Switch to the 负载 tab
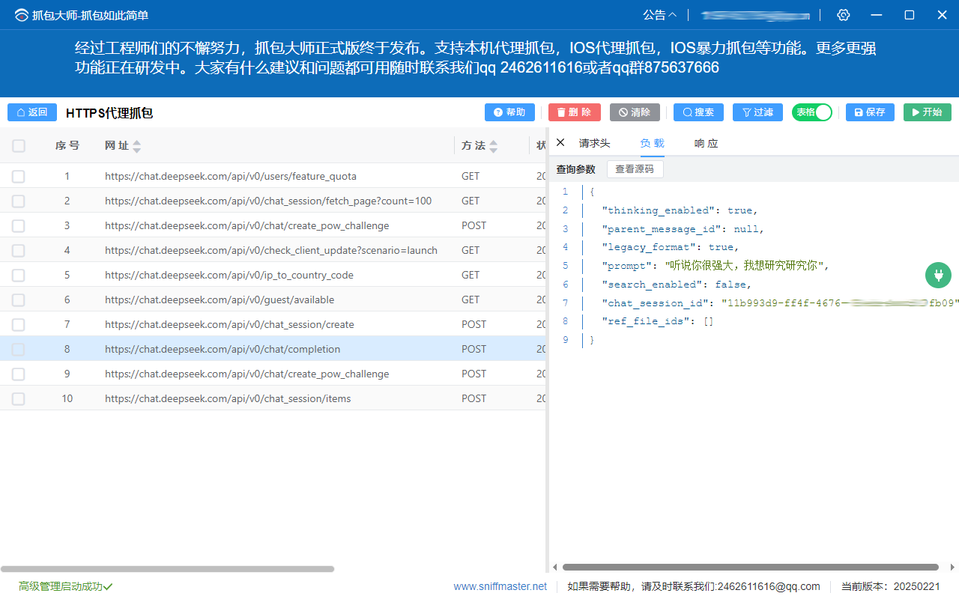The height and width of the screenshot is (599, 959). click(x=652, y=143)
